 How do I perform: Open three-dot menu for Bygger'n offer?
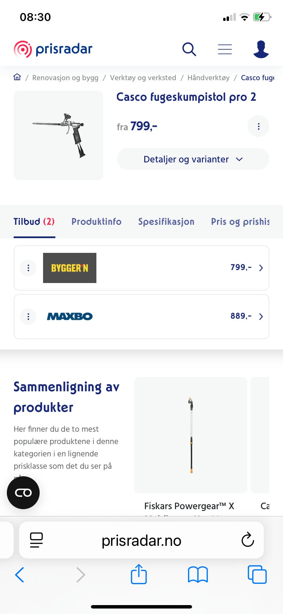coord(28,268)
